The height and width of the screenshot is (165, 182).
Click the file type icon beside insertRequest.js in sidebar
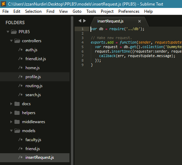click(x=21, y=157)
